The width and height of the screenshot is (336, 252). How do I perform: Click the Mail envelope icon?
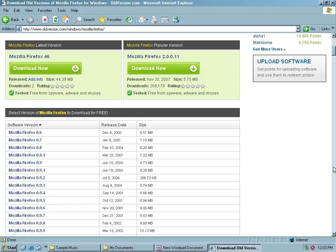tap(142, 20)
